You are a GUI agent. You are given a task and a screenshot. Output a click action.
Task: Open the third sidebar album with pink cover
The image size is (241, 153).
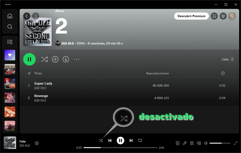point(10,98)
